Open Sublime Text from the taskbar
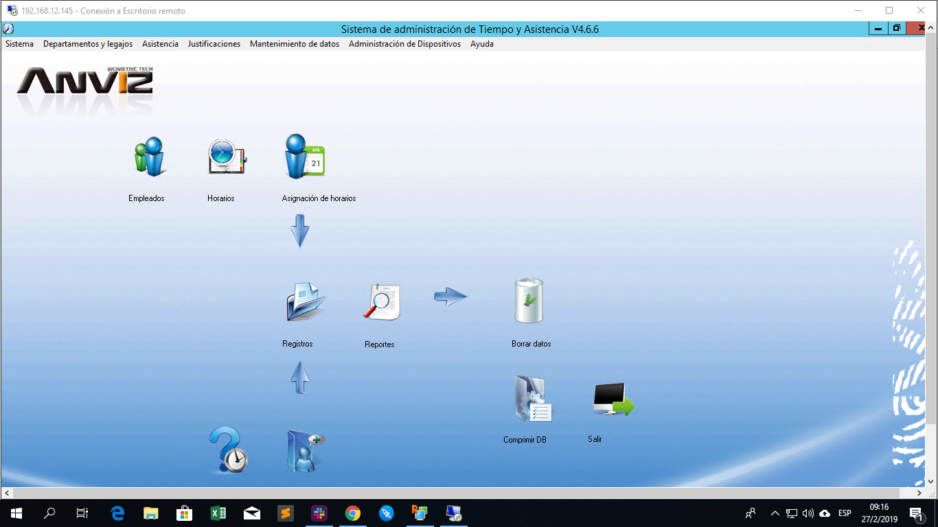 click(x=286, y=513)
